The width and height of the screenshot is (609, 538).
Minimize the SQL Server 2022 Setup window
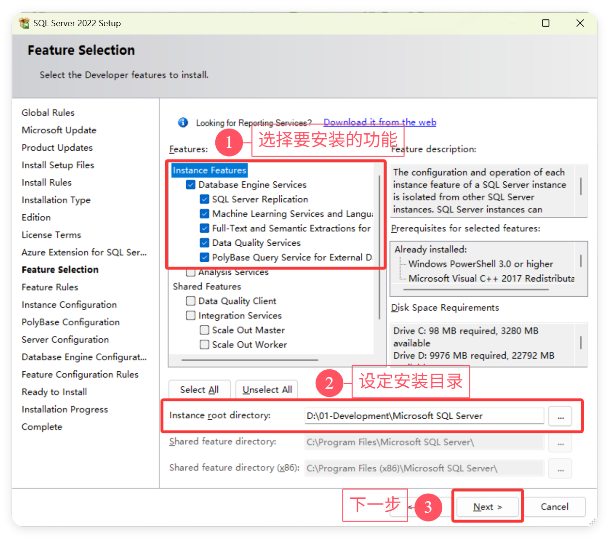coord(512,23)
